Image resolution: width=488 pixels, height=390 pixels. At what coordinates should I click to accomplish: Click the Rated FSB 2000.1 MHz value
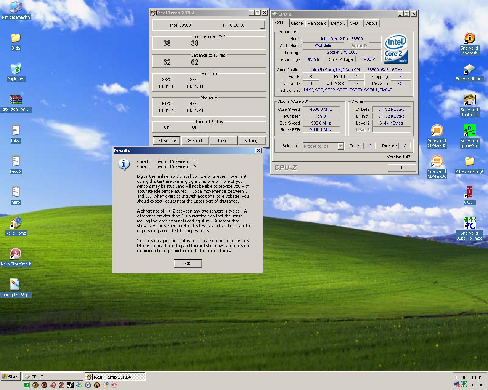[x=321, y=129]
